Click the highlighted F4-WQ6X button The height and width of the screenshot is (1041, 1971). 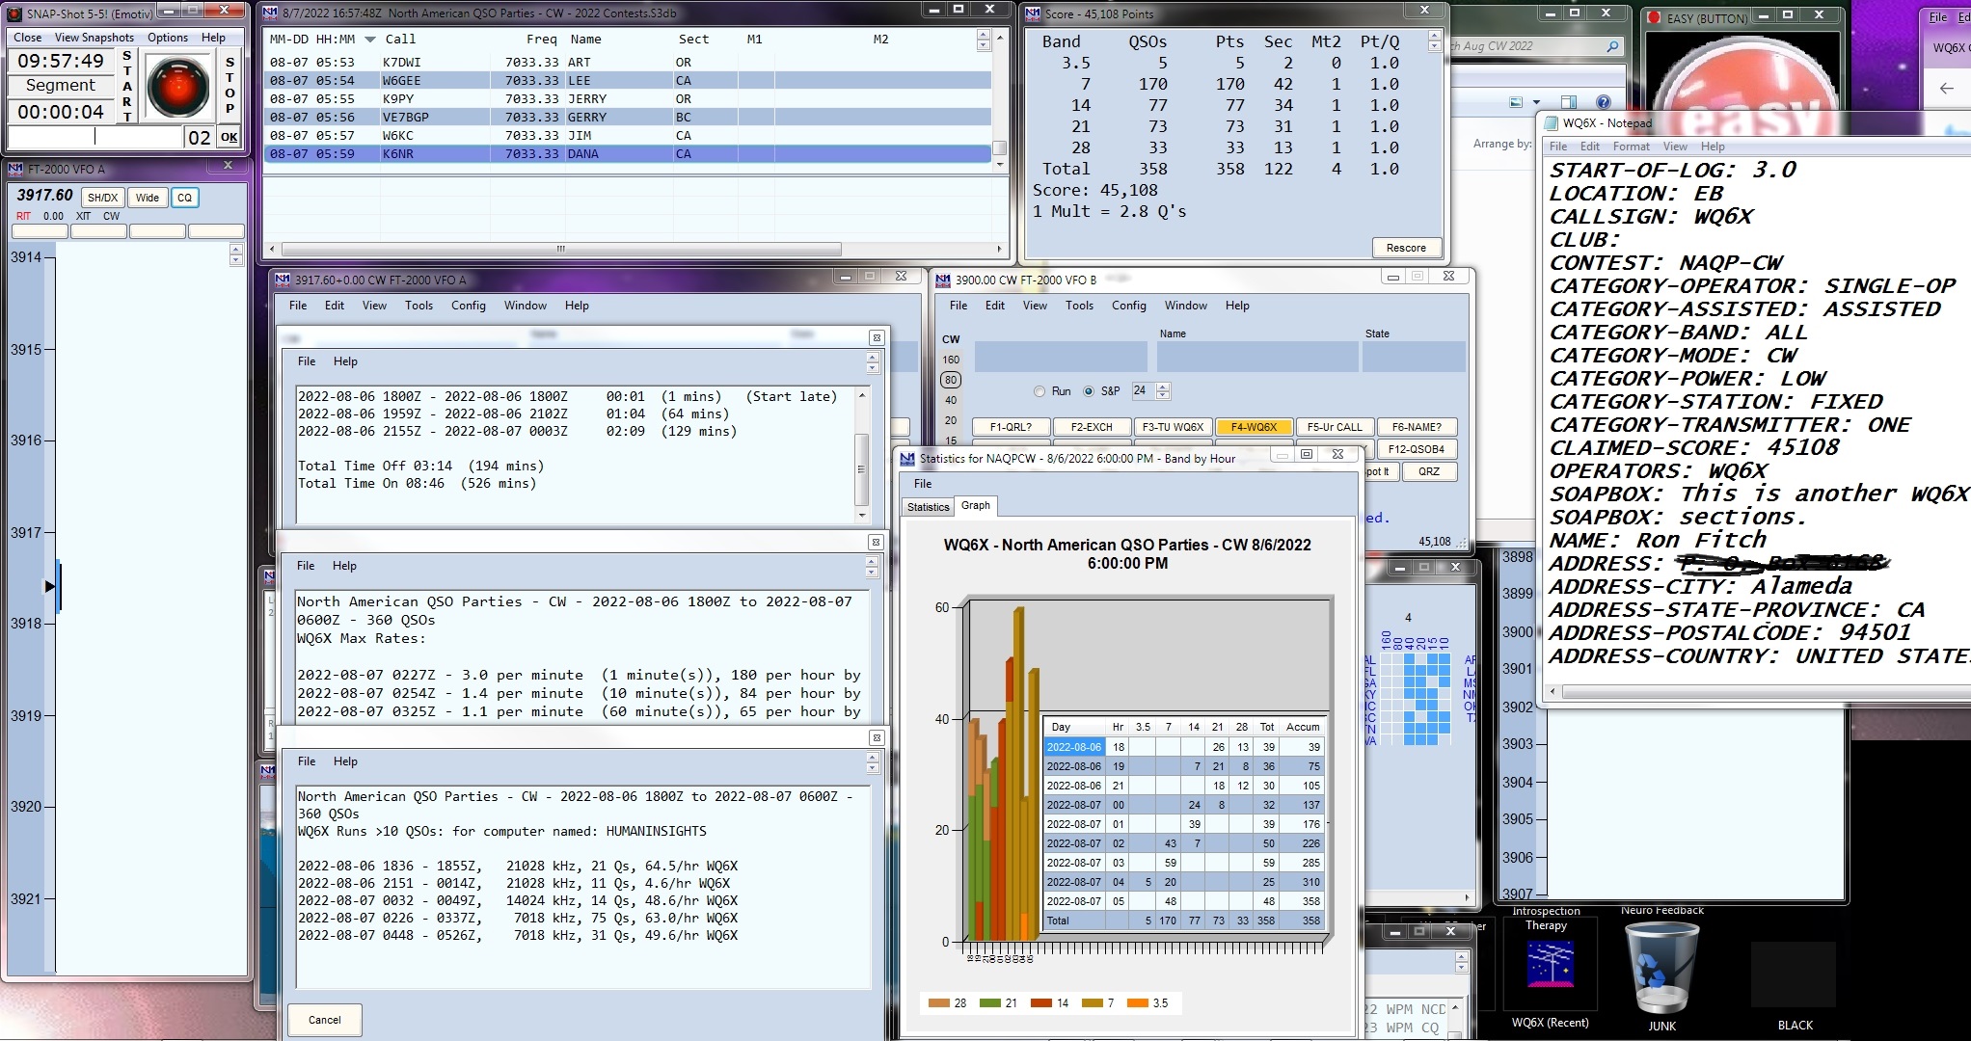pos(1254,427)
